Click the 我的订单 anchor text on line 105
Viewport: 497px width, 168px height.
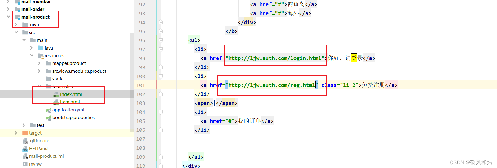(x=249, y=121)
